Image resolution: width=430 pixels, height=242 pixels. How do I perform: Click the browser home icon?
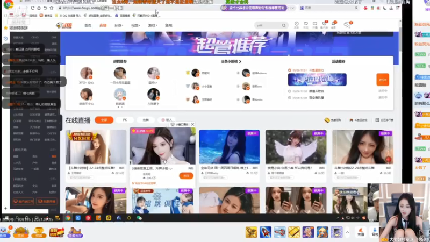pos(39,8)
